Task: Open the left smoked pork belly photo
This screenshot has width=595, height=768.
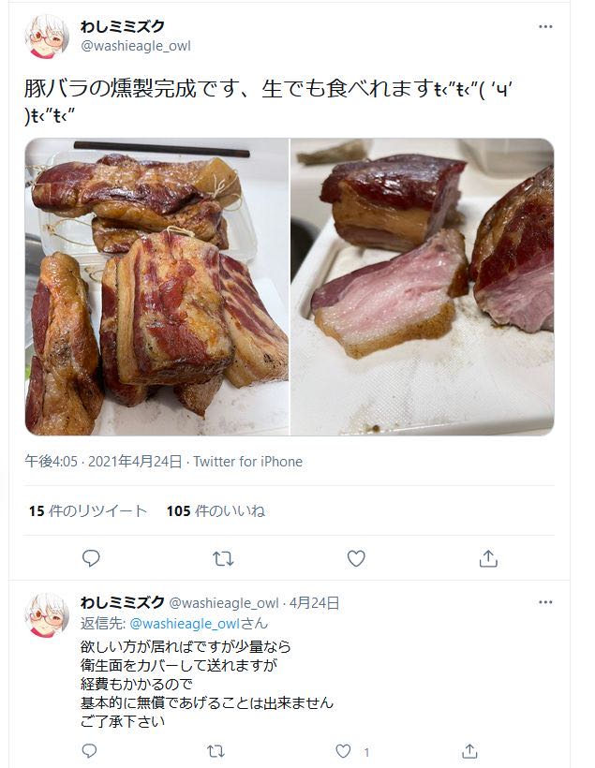Action: tap(156, 287)
